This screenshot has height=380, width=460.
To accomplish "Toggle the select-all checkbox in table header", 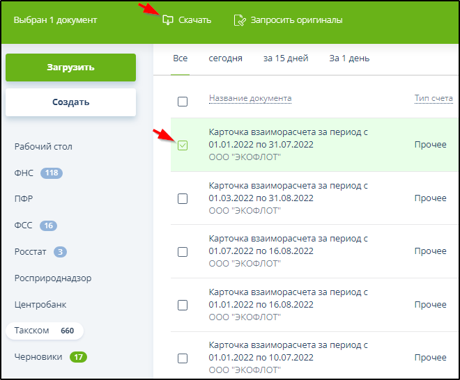I will coord(183,102).
